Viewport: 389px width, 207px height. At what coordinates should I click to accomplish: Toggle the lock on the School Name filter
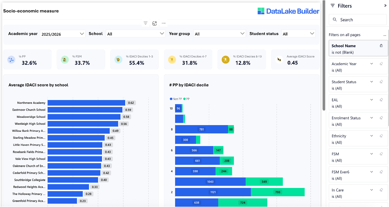tap(381, 46)
